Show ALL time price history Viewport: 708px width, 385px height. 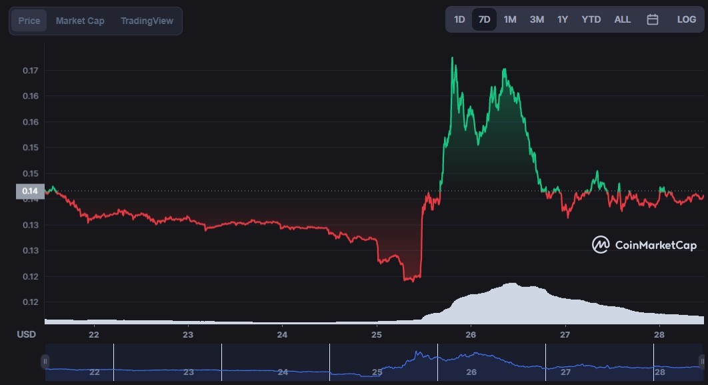click(622, 19)
